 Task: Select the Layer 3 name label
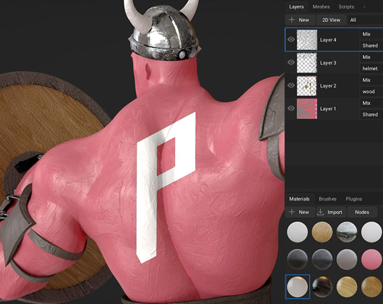[328, 63]
